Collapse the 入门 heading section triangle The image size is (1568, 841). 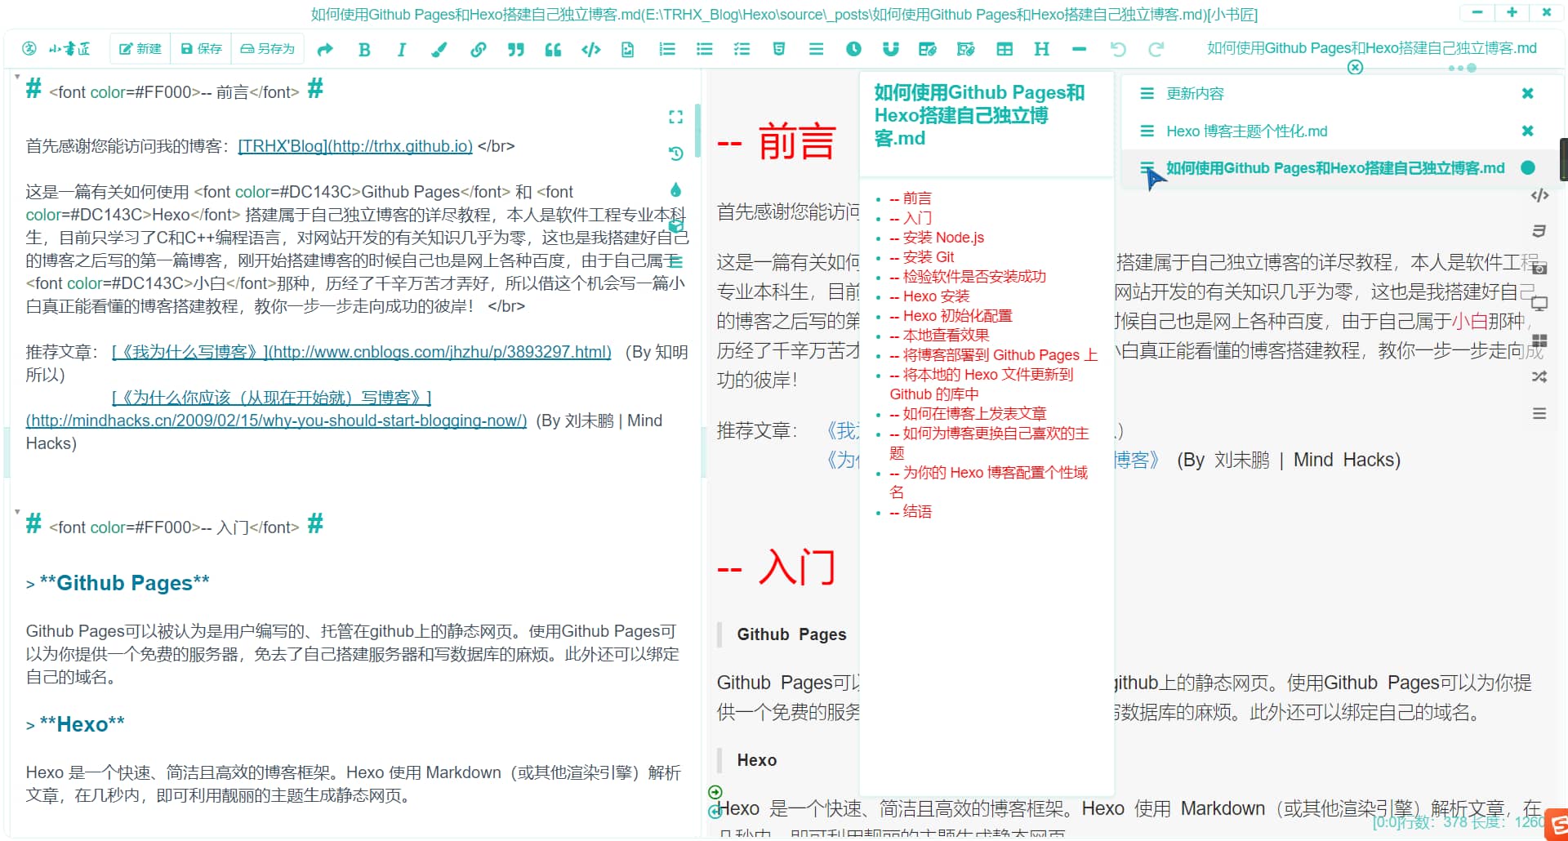click(17, 512)
